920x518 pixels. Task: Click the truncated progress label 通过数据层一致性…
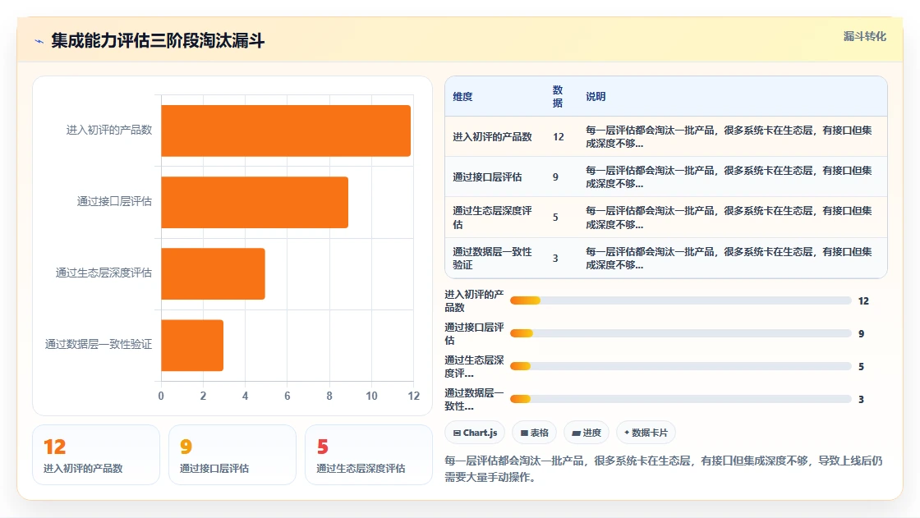[474, 400]
